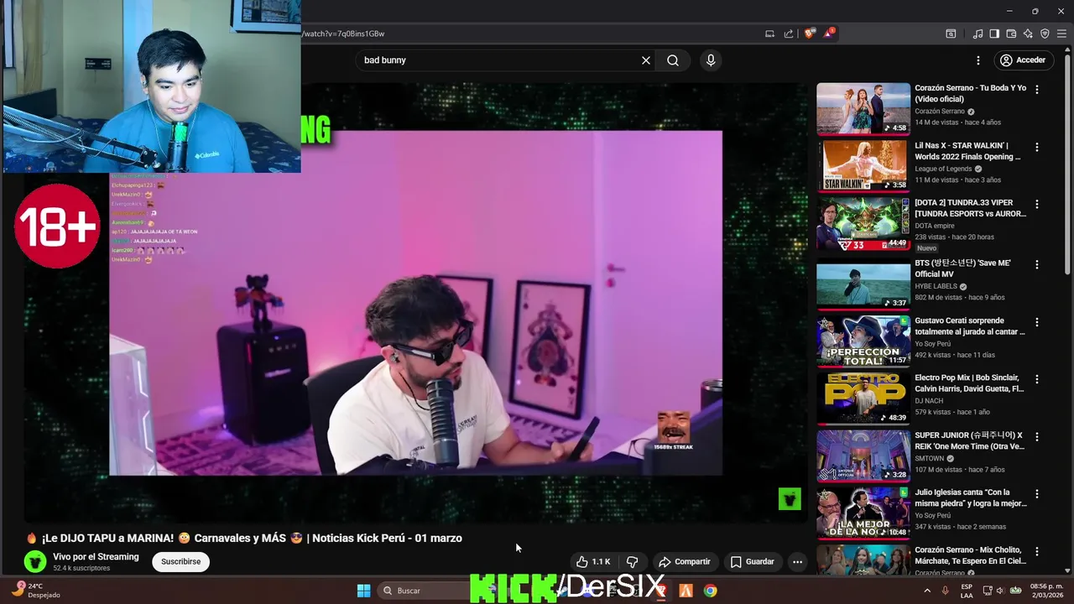Clear the search box with the X icon

(x=646, y=60)
